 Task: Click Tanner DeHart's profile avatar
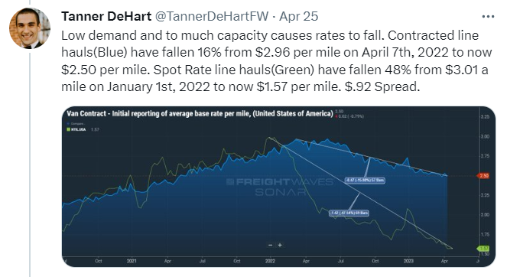[x=29, y=28]
